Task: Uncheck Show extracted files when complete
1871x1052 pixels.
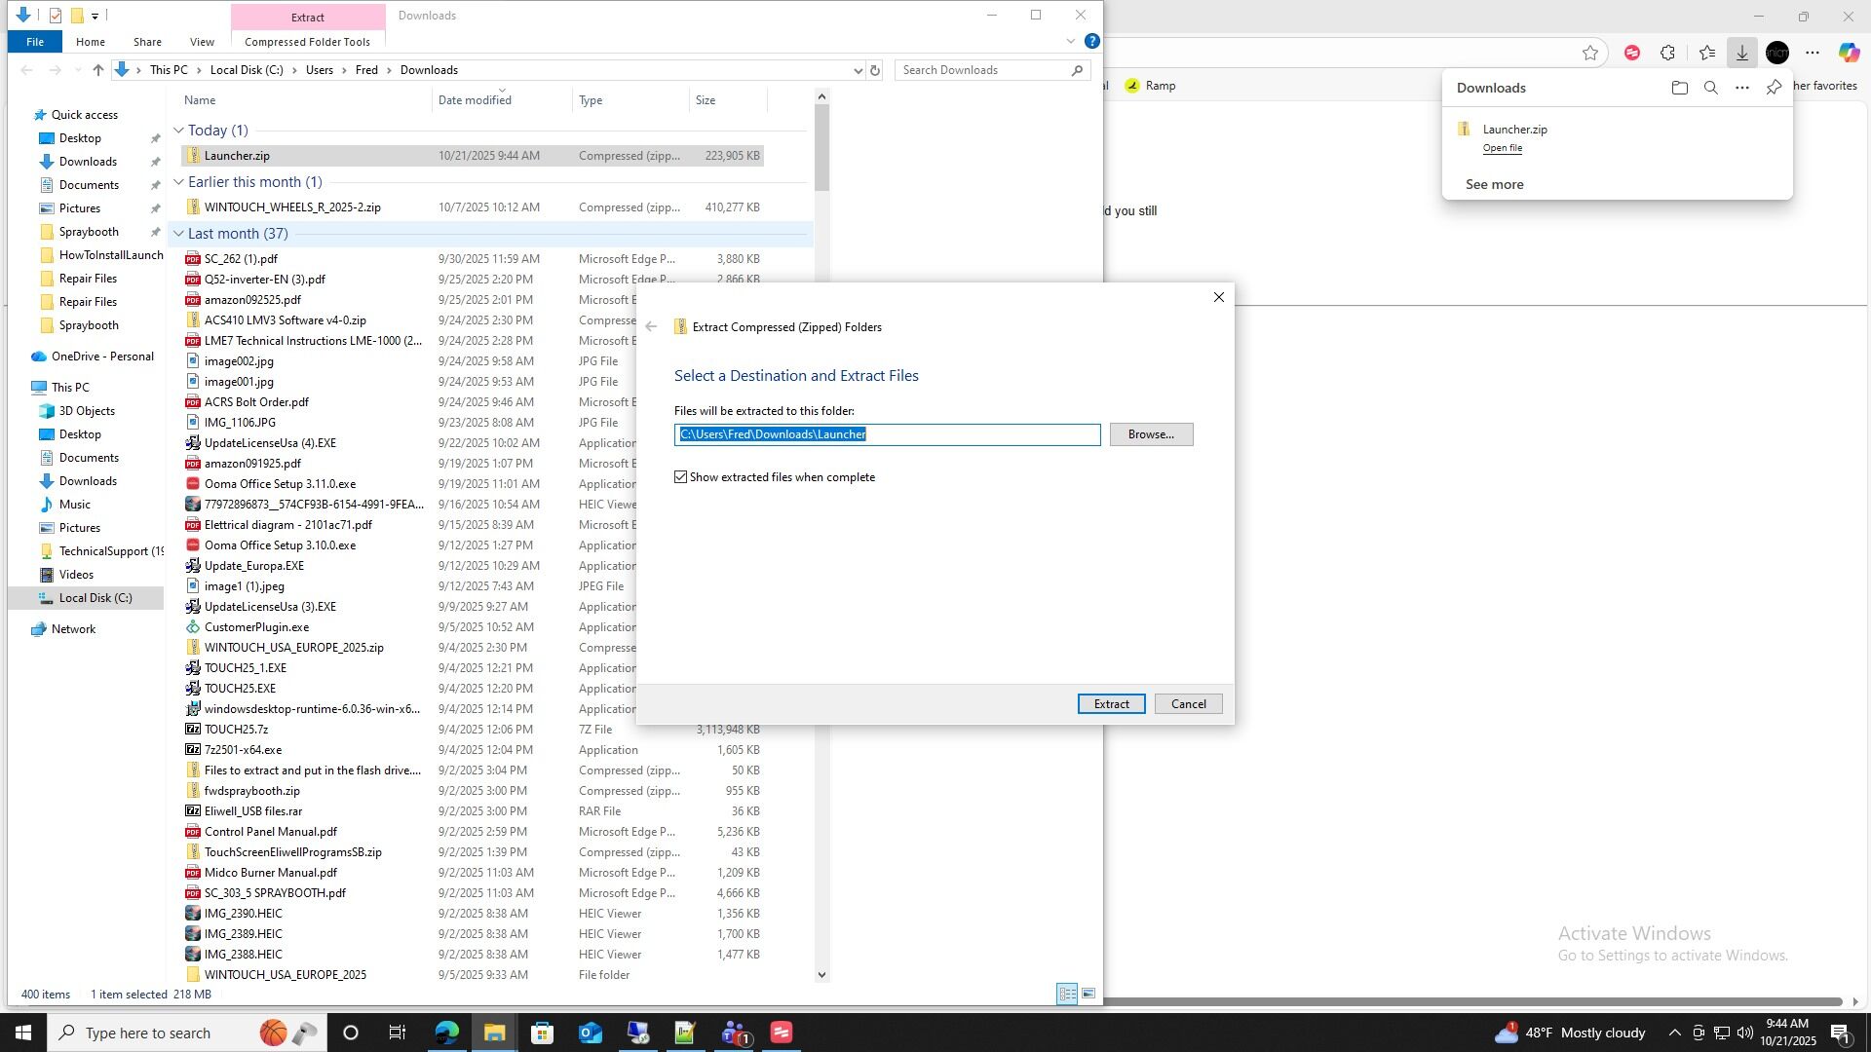Action: 681,477
